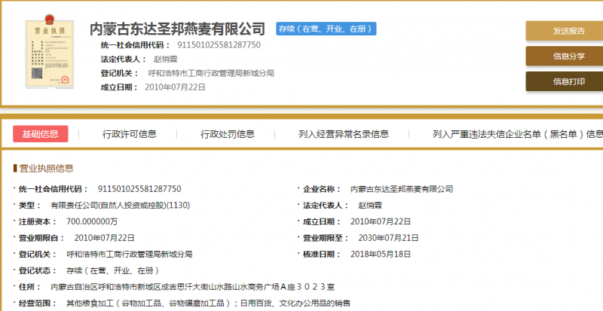This screenshot has height=311, width=603.
Task: Go to the 列入经营异常名录信息 tab
Action: click(x=344, y=134)
